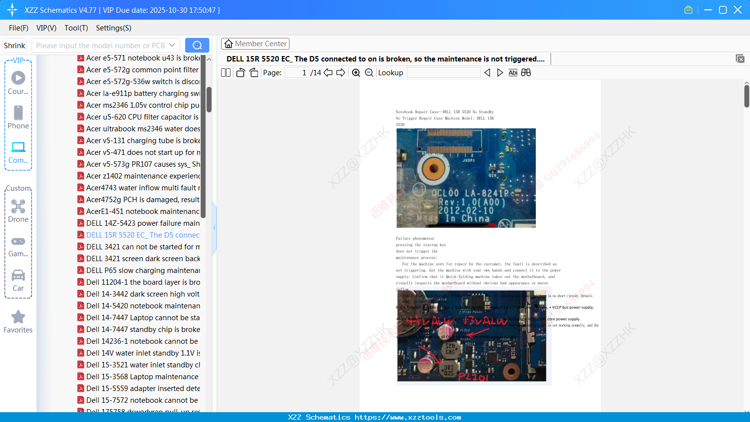The width and height of the screenshot is (750, 422).
Task: Open the Tool(T) menu
Action: (x=76, y=28)
